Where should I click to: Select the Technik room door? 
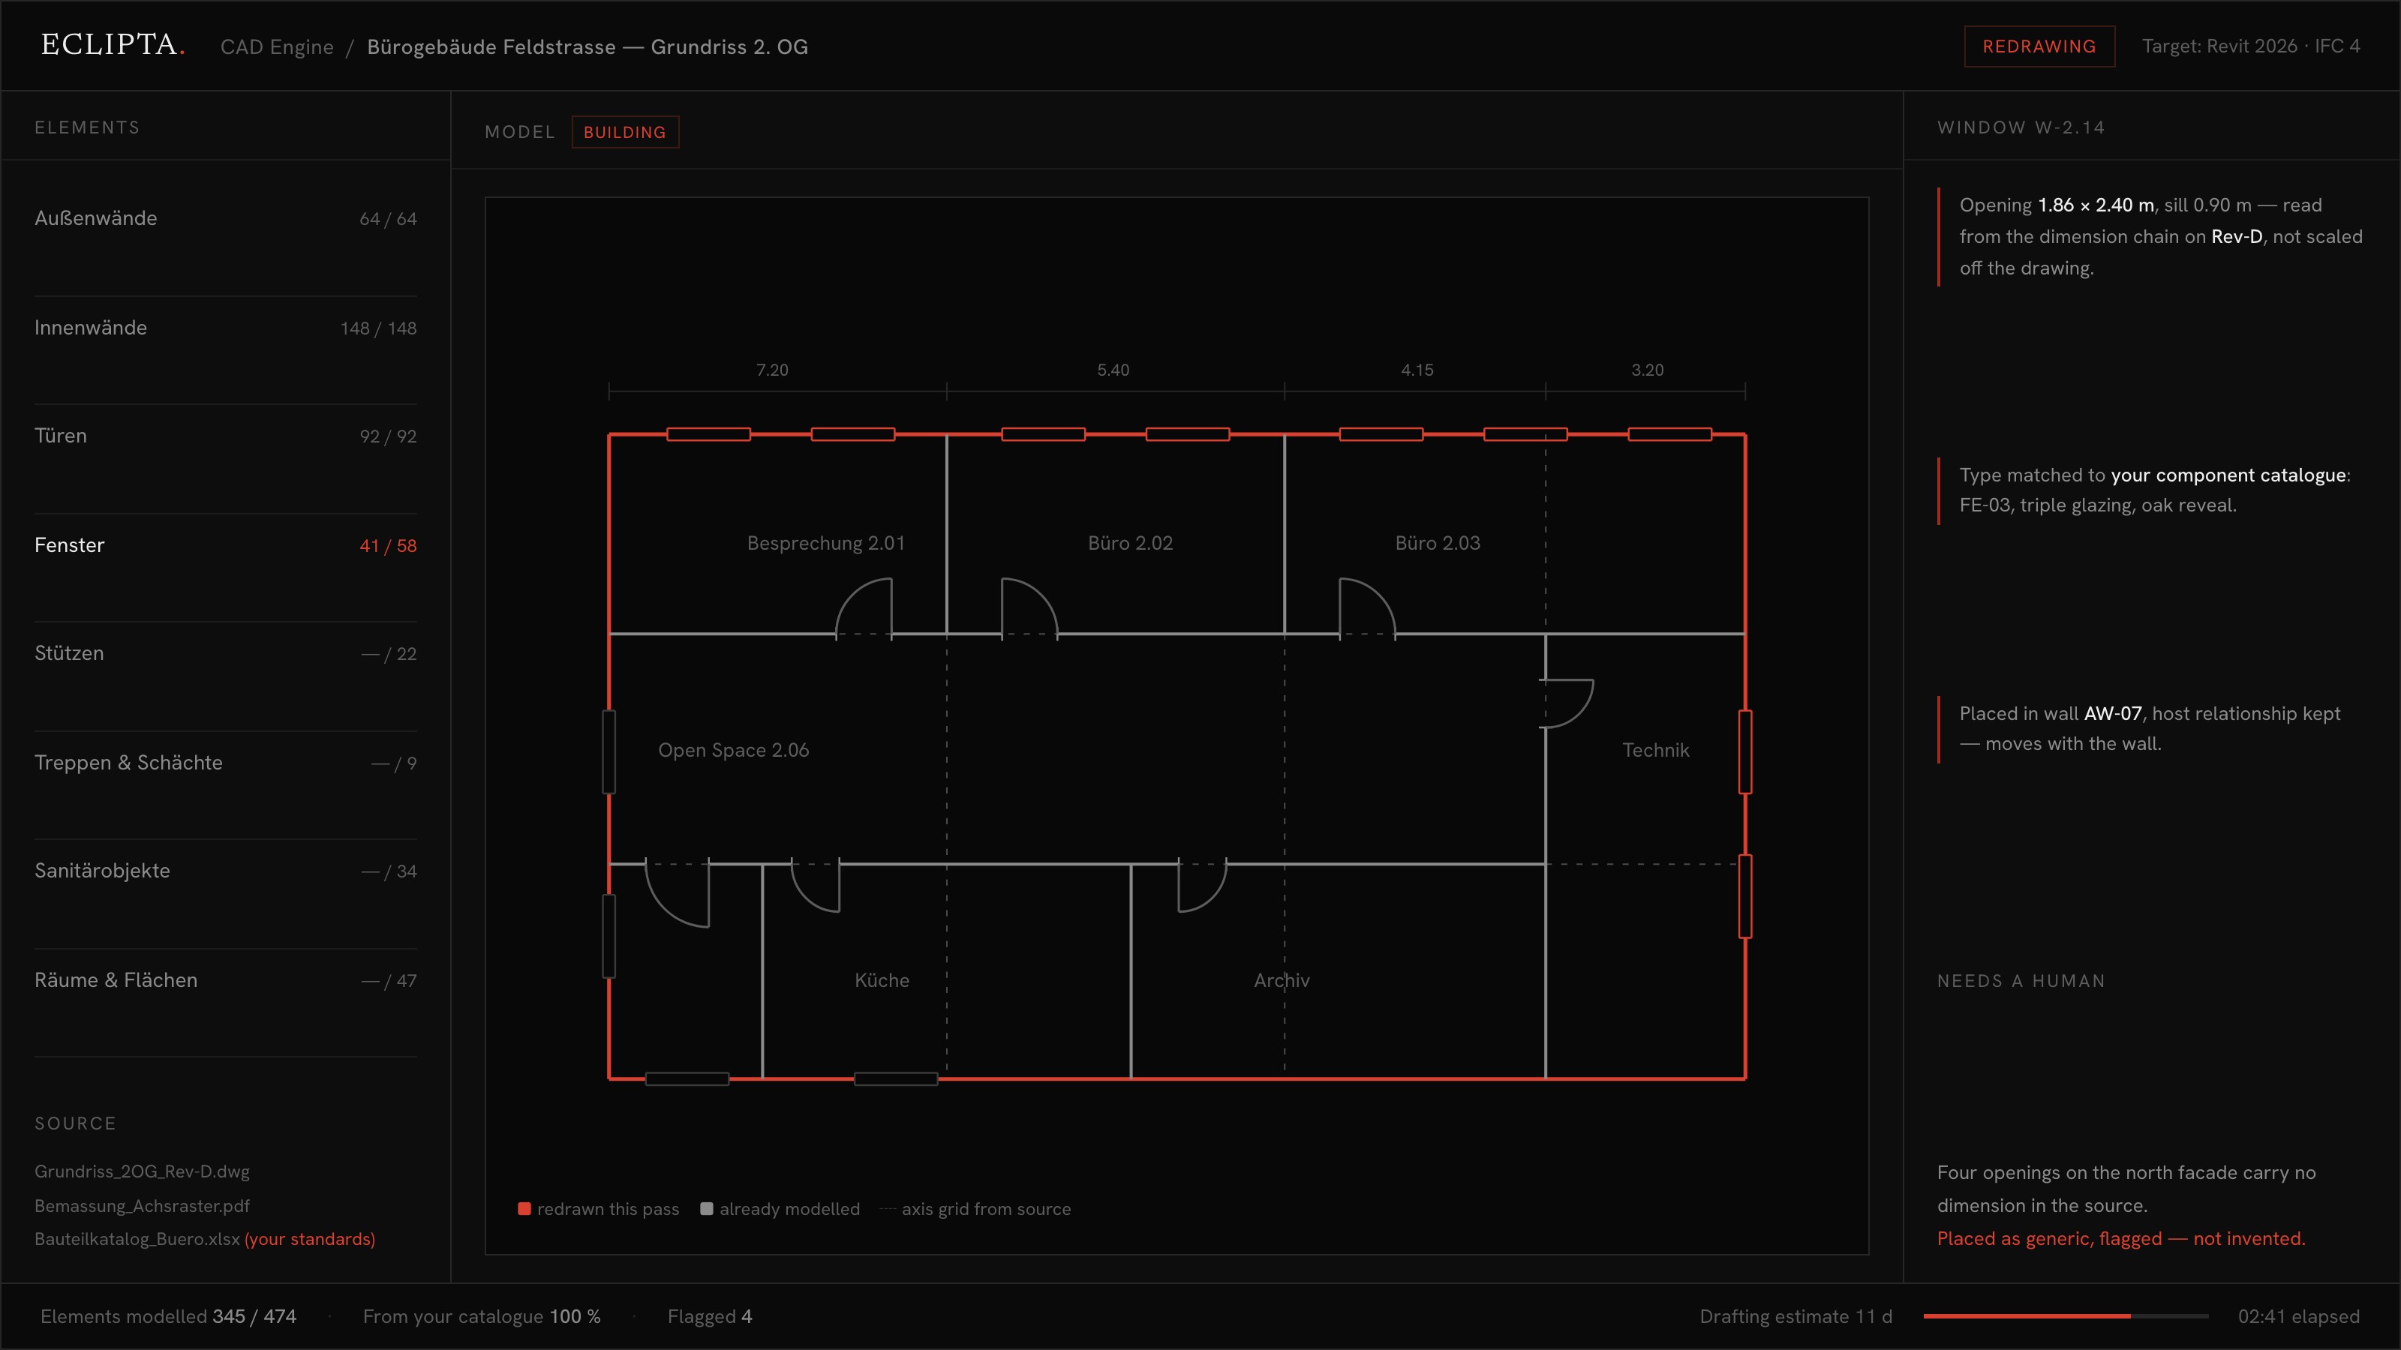pos(1567,703)
